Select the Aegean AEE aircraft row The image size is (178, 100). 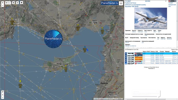coord(151,55)
